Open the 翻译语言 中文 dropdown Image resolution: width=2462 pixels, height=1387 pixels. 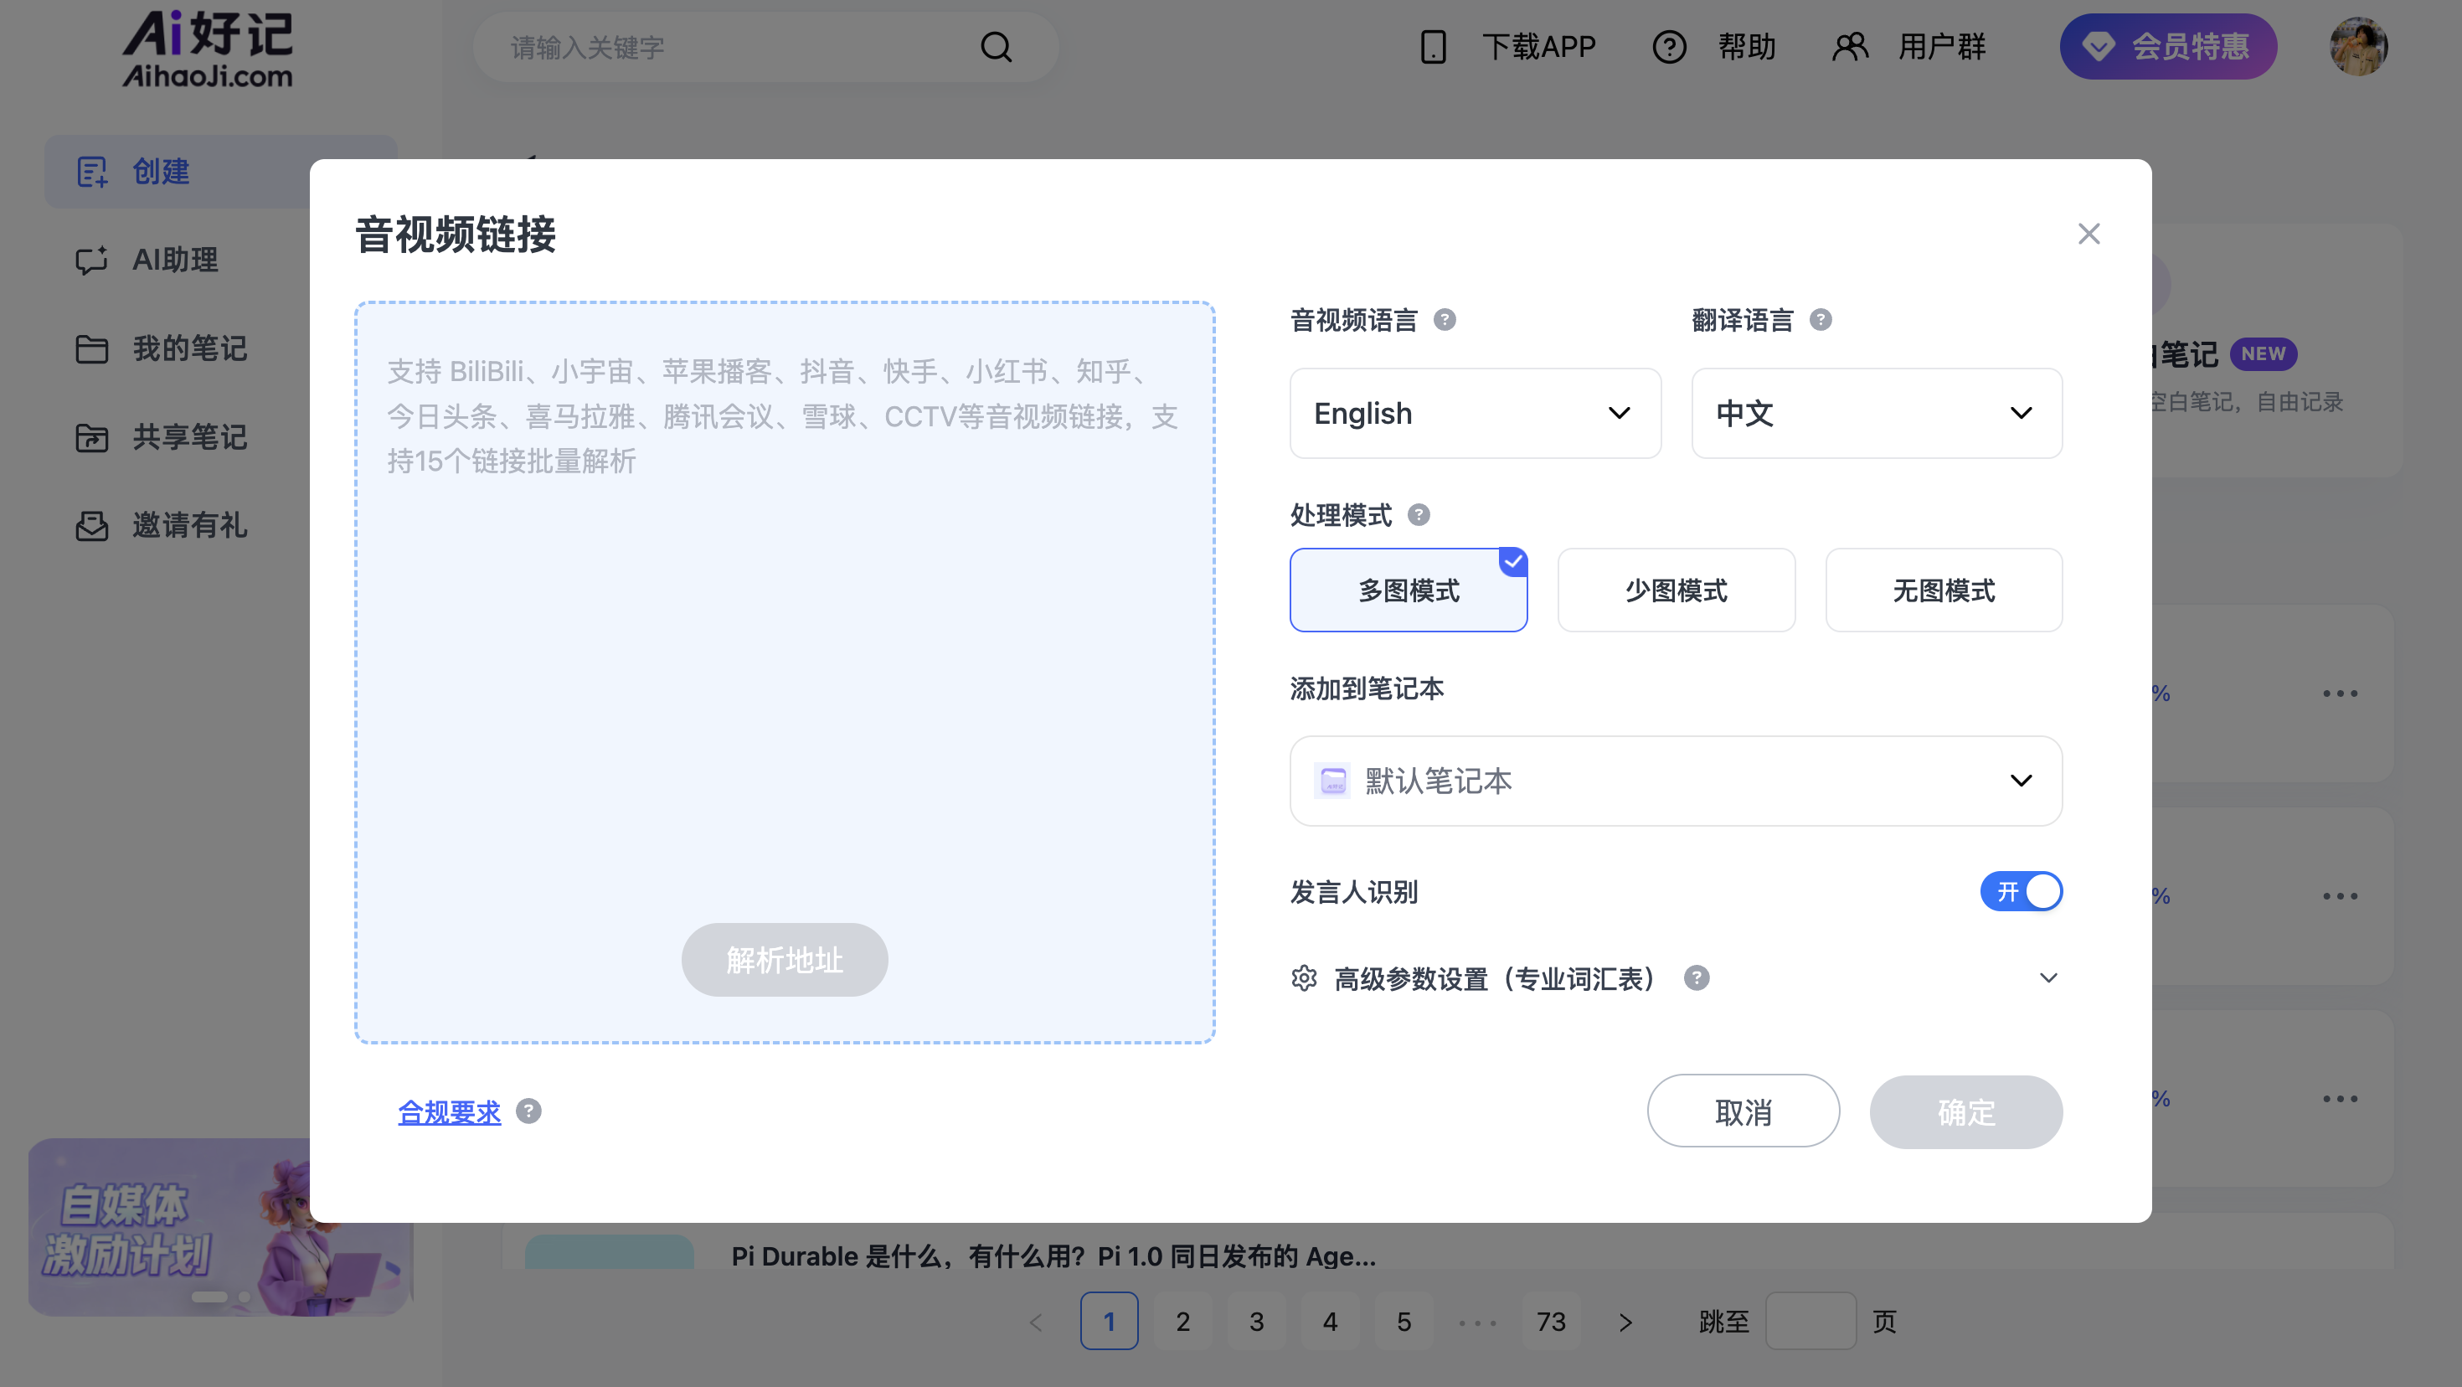1876,413
